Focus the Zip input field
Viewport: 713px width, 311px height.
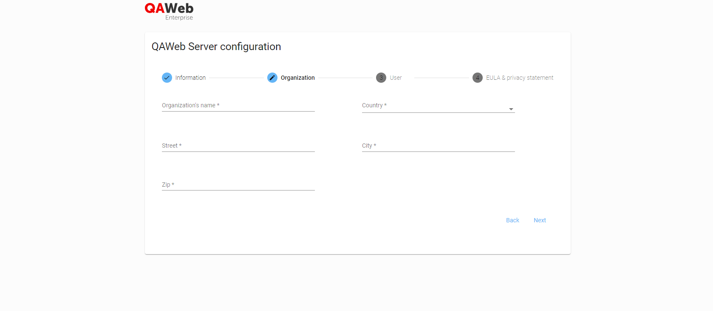[x=238, y=185]
